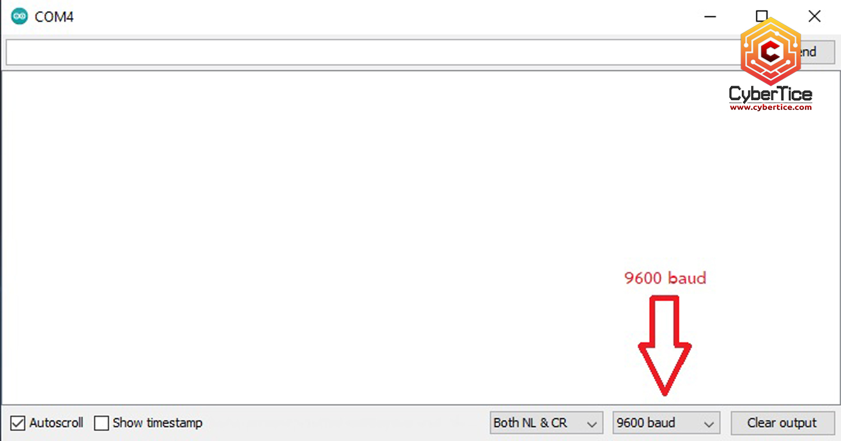Click the partially hidden Send button
This screenshot has width=841, height=441.
click(x=816, y=52)
